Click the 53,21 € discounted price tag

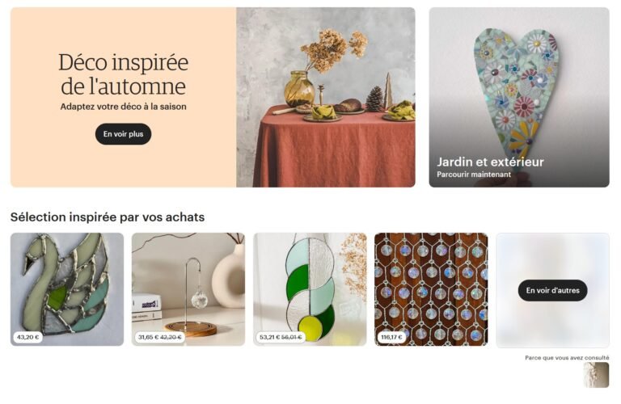[281, 337]
